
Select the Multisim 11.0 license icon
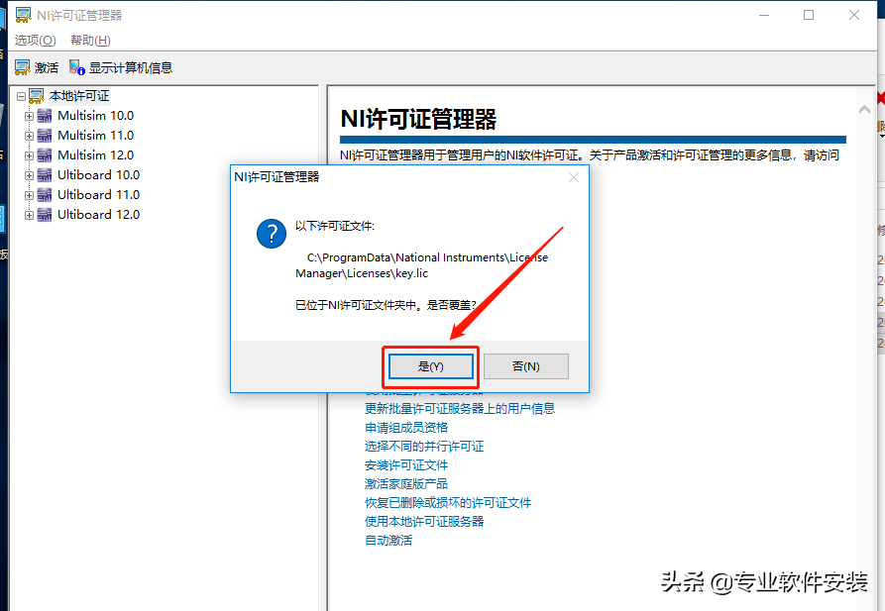tap(45, 135)
